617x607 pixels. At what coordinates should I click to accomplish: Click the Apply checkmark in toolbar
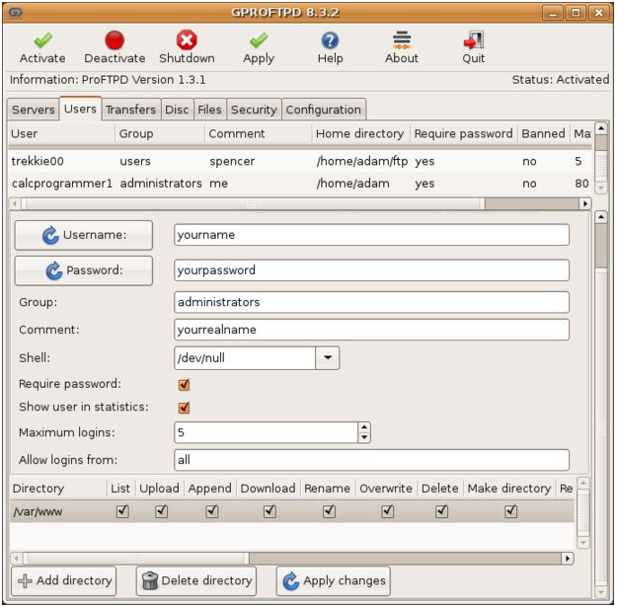pos(259,41)
